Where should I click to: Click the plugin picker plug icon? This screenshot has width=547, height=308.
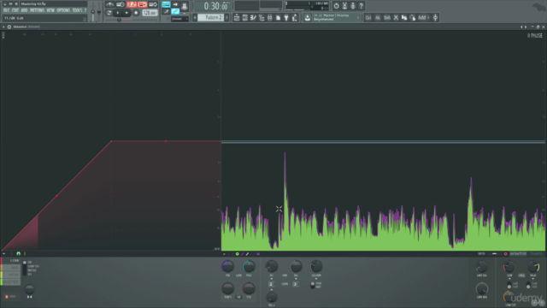coord(286,17)
